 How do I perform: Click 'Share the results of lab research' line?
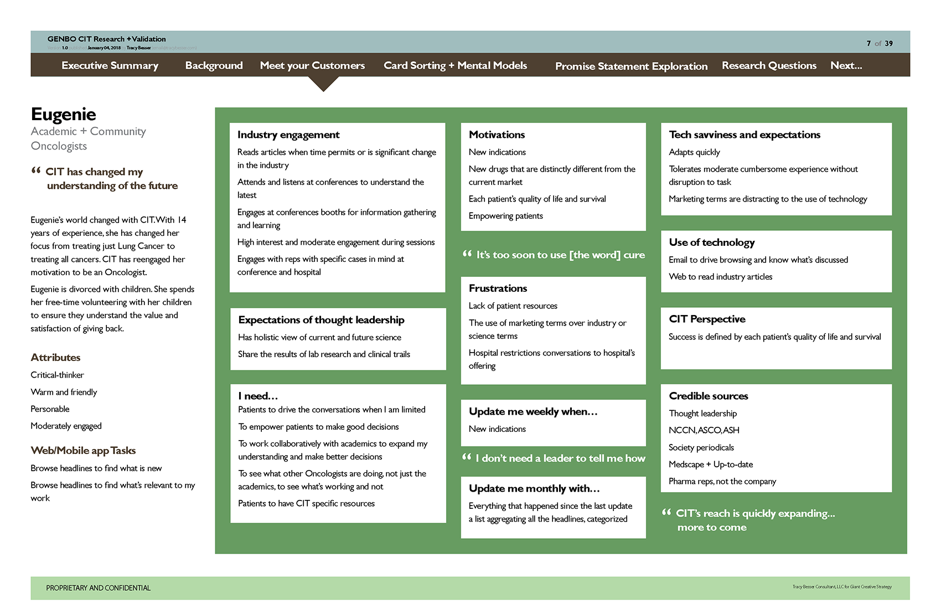324,354
